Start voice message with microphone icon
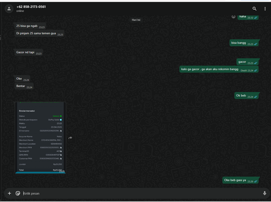The image size is (271, 202). 264,193
